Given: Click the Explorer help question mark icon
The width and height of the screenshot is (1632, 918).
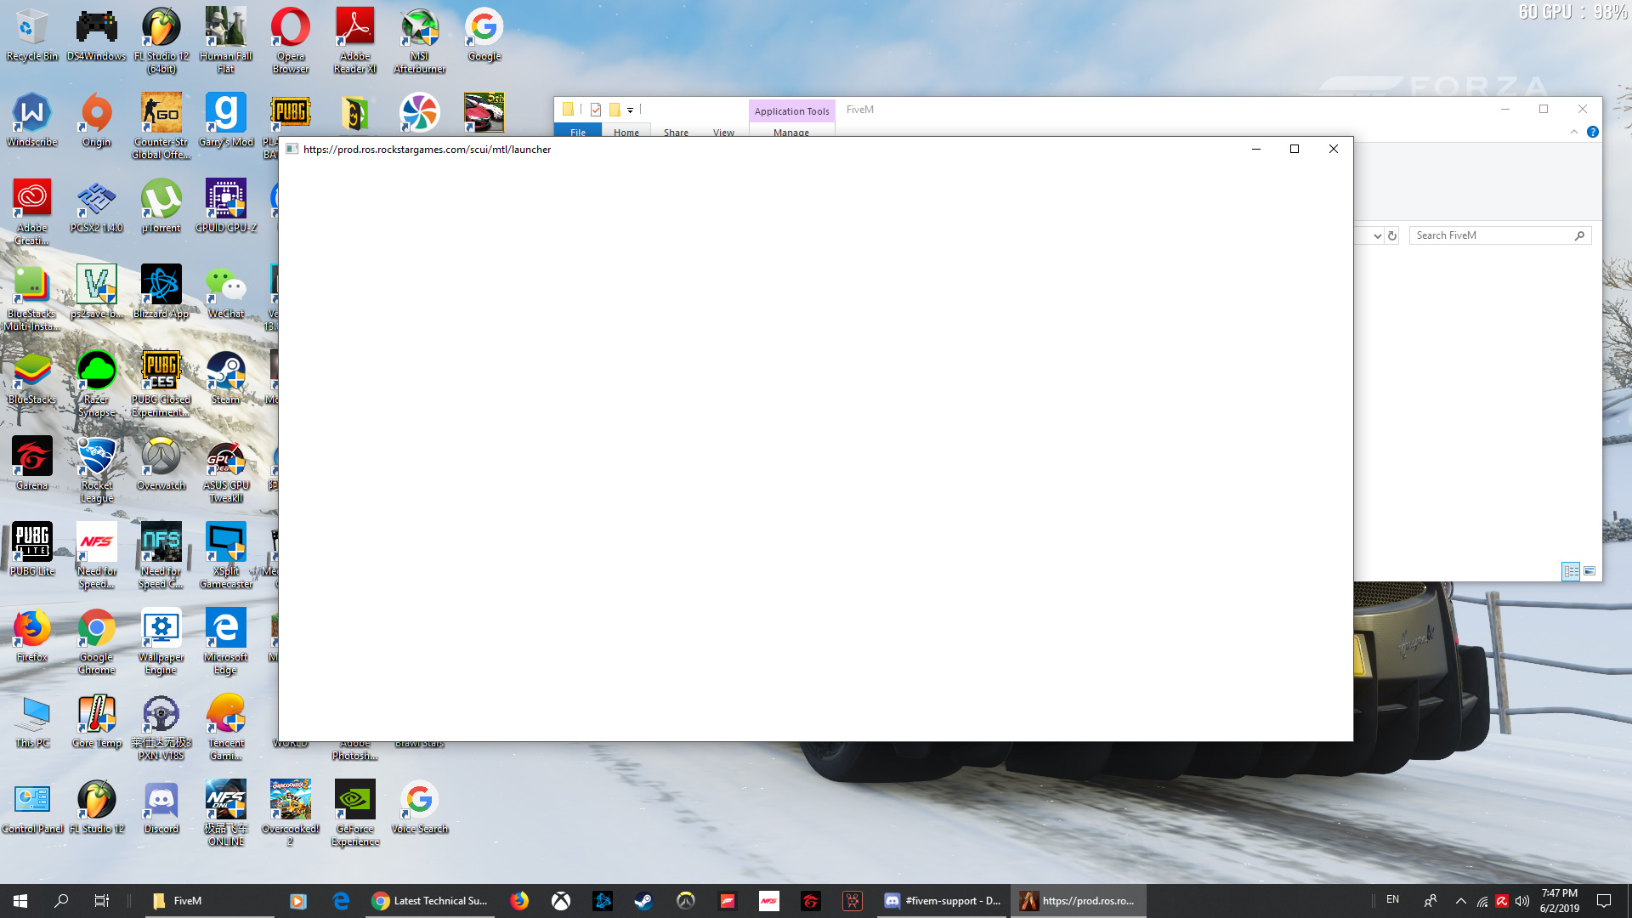Looking at the screenshot, I should click(x=1593, y=132).
